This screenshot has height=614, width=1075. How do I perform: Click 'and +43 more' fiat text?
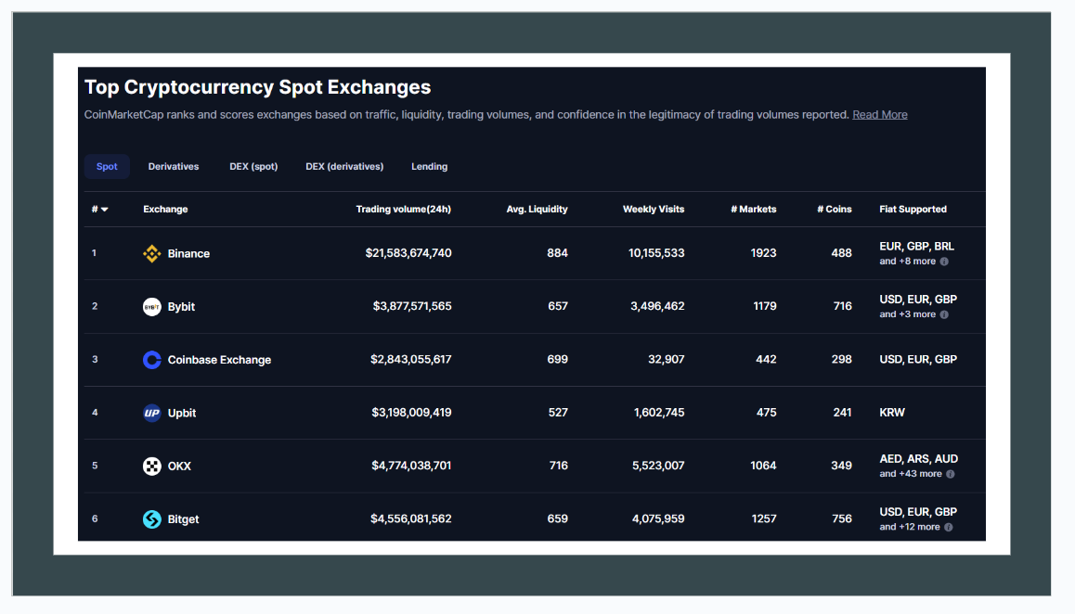[x=911, y=474]
